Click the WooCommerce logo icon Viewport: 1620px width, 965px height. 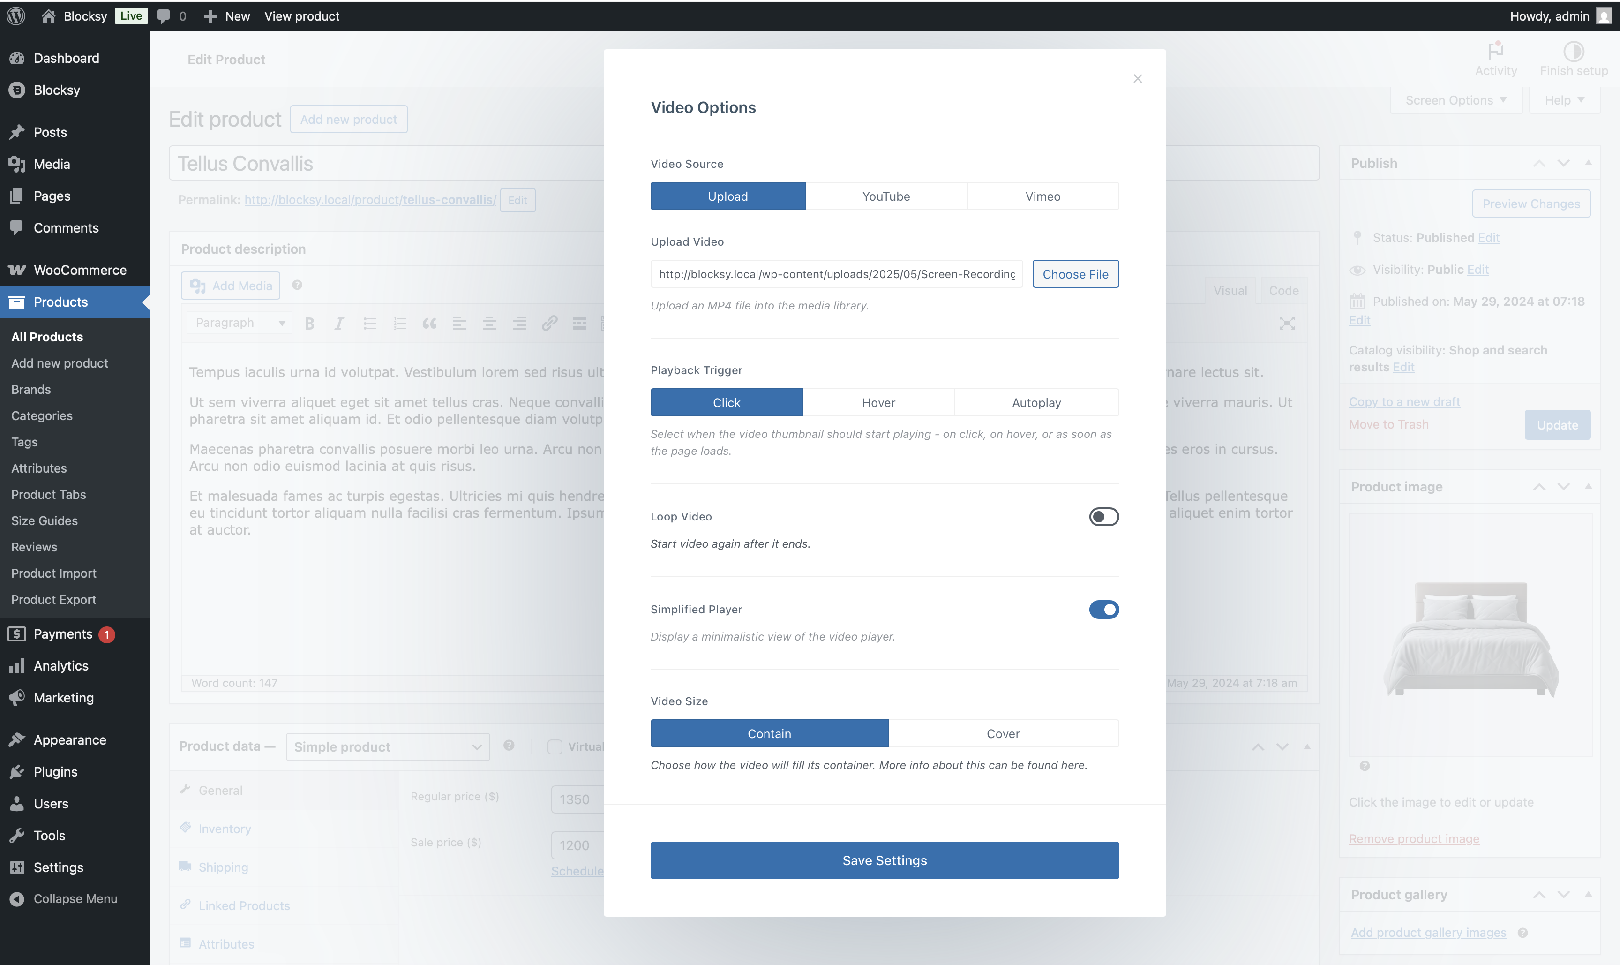pyautogui.click(x=17, y=270)
